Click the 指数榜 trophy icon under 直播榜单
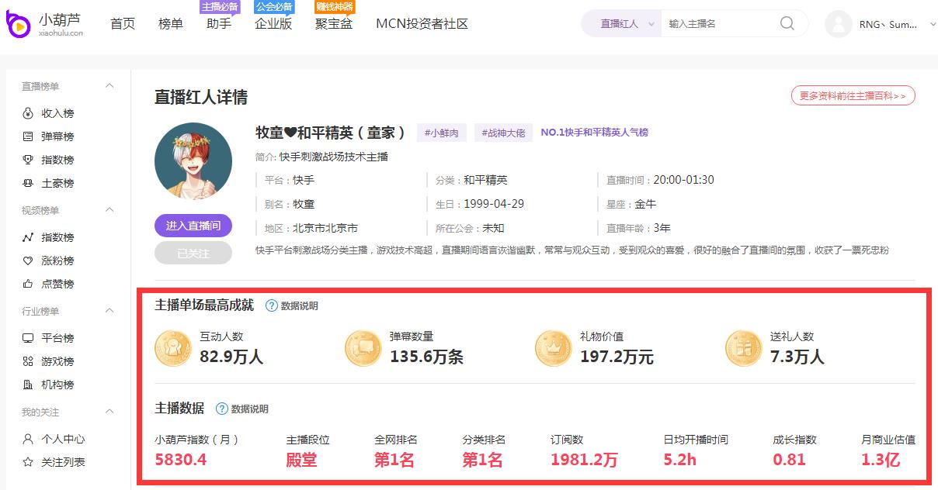The height and width of the screenshot is (490, 938). click(28, 160)
